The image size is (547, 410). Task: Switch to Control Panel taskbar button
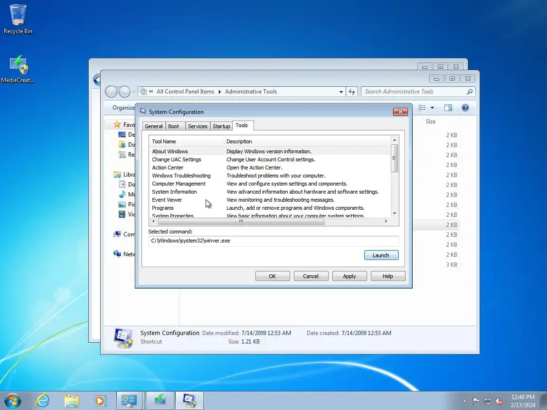(x=129, y=401)
